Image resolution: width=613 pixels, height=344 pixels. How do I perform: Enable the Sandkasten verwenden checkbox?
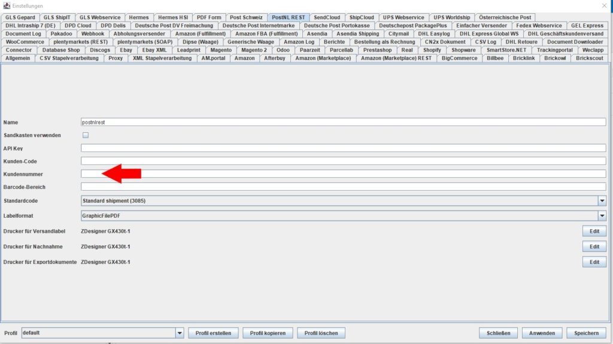click(x=86, y=135)
